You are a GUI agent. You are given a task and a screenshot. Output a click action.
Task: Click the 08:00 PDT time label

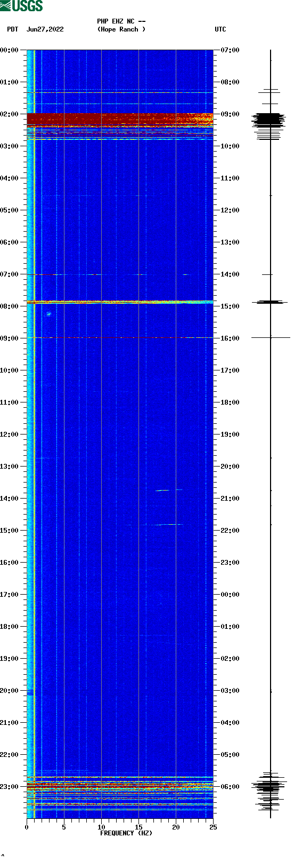pos(10,306)
